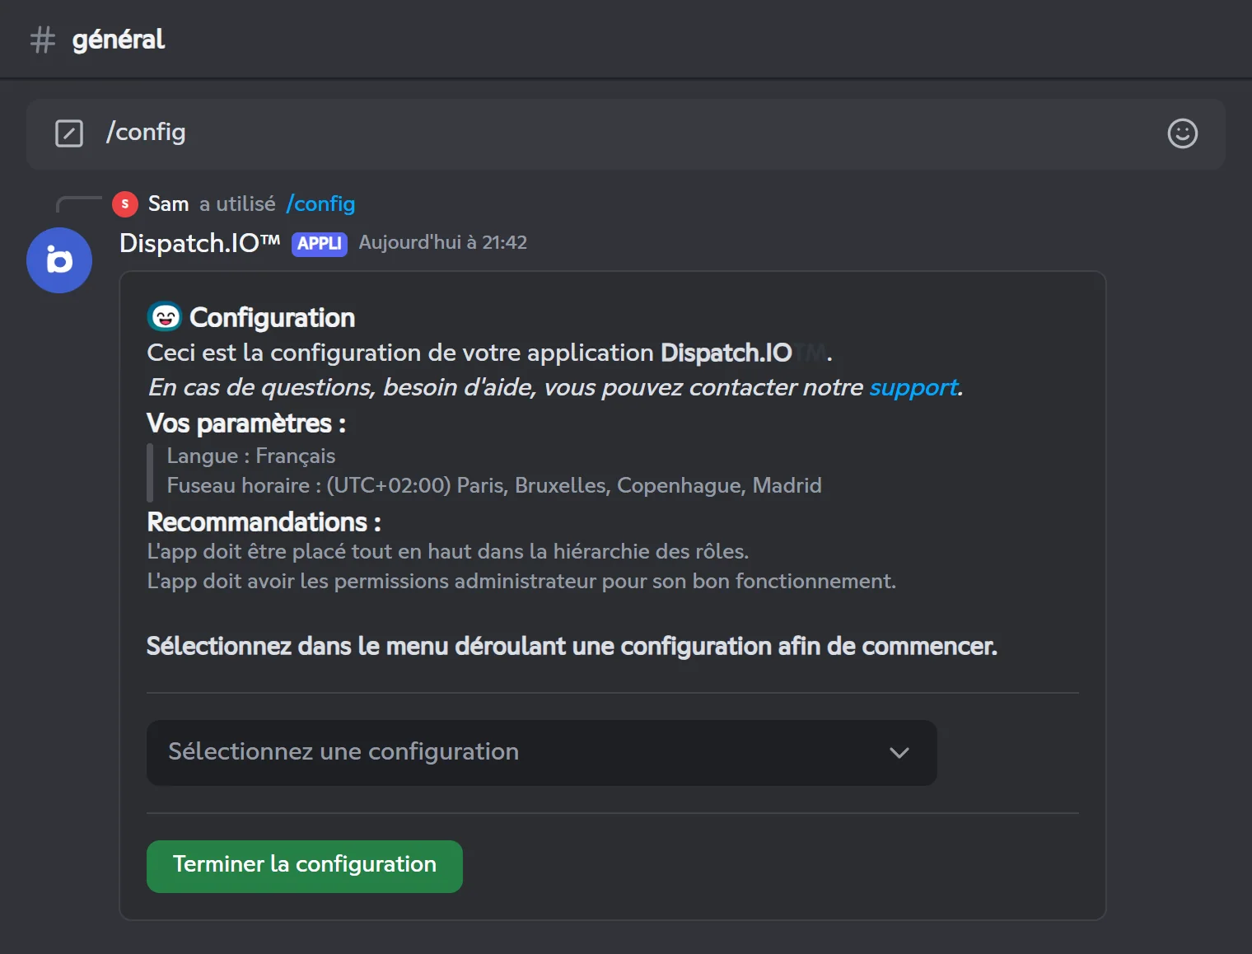Click the hiérarchie des rôles recommendation text
This screenshot has height=954, width=1252.
point(448,551)
